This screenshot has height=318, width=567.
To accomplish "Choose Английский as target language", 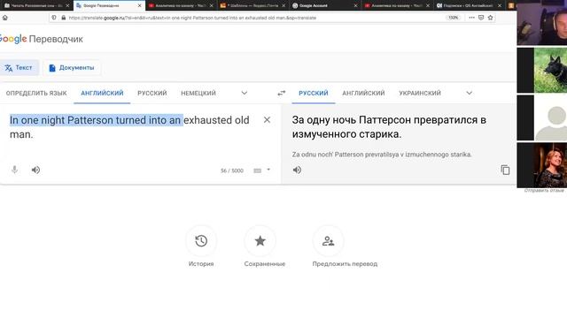I will point(363,93).
